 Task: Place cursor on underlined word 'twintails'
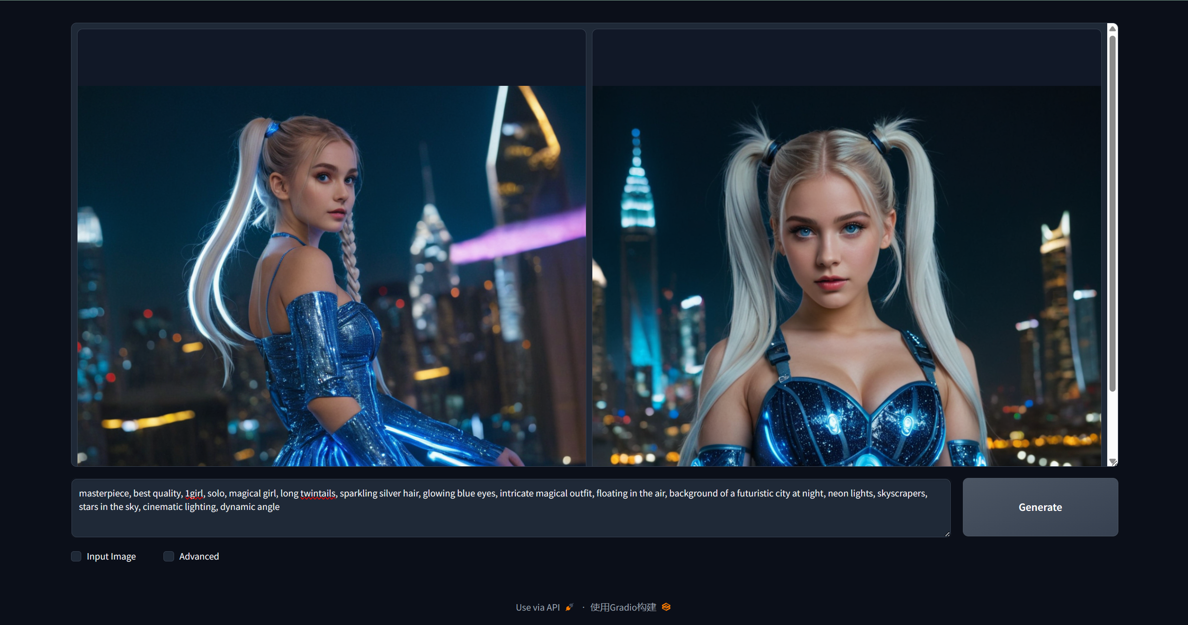click(x=318, y=493)
